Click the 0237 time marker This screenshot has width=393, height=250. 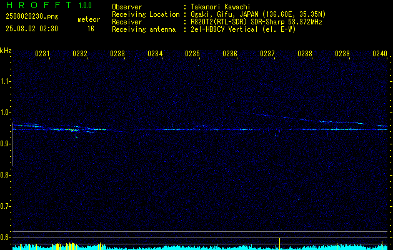(x=267, y=54)
